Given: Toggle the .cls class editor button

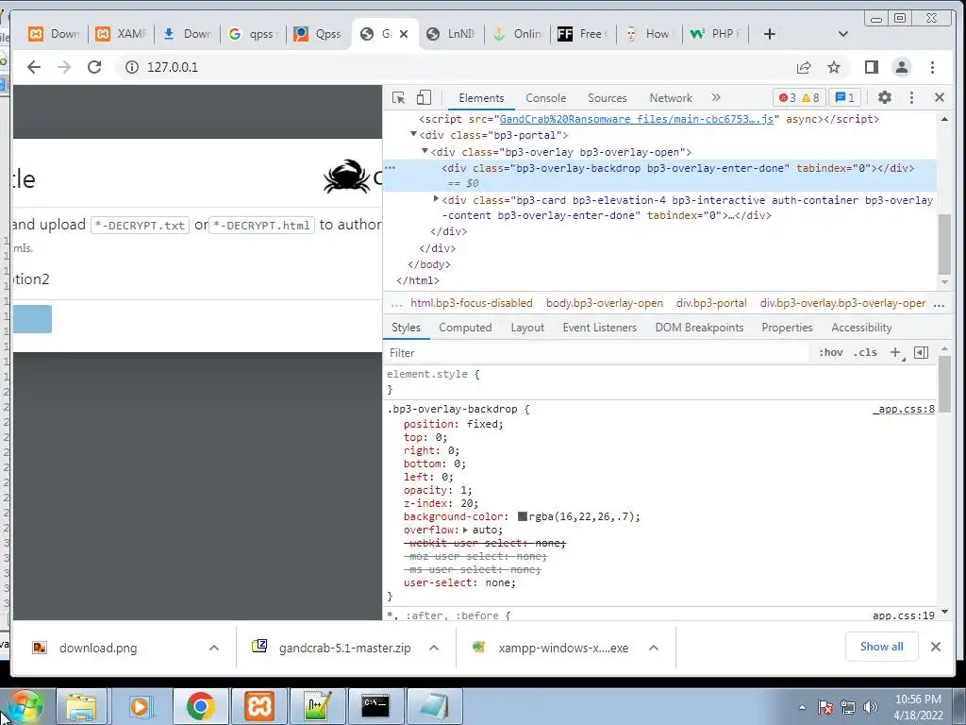Looking at the screenshot, I should click(866, 353).
